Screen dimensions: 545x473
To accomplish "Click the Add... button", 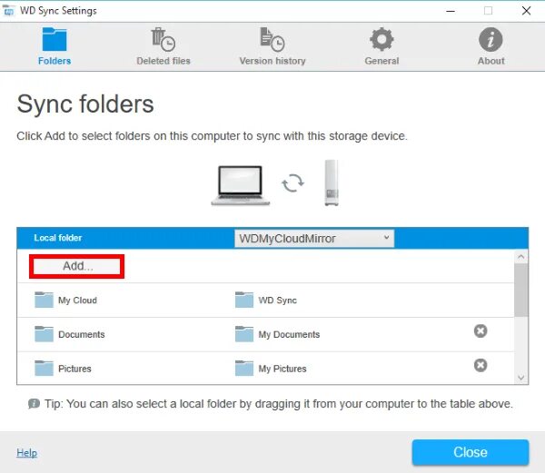I will click(x=77, y=266).
